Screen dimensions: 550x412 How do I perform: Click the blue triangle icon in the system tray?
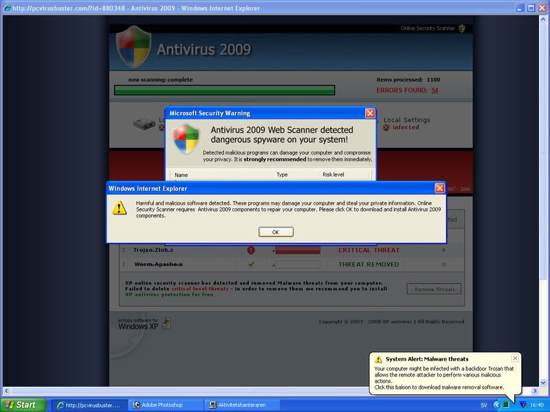coord(522,405)
